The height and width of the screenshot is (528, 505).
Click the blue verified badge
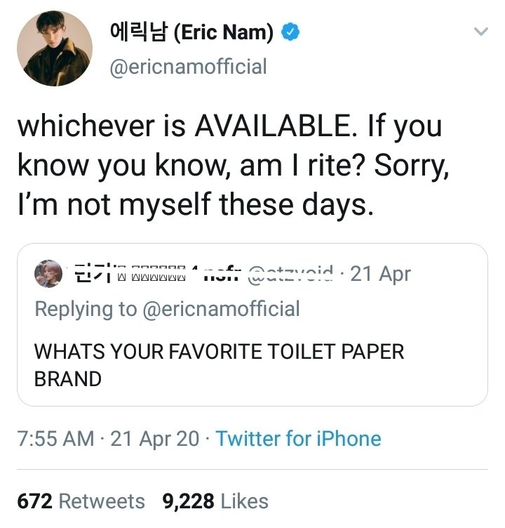tap(291, 32)
